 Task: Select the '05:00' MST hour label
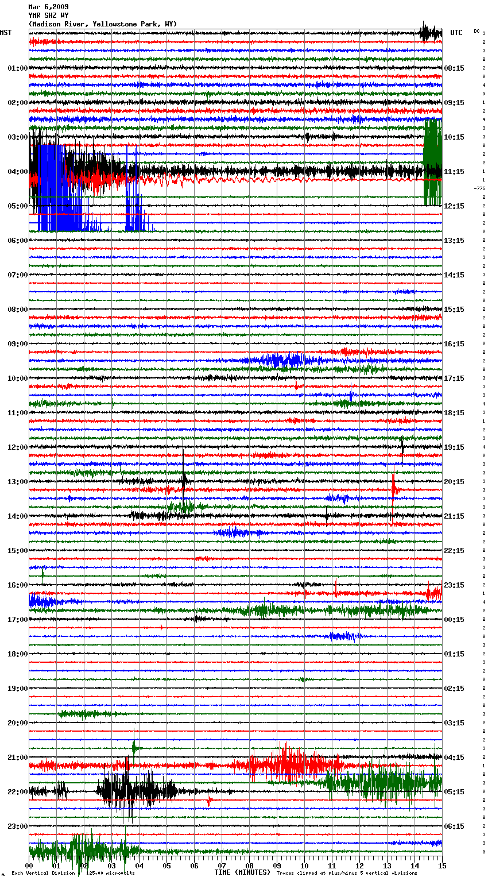17,206
